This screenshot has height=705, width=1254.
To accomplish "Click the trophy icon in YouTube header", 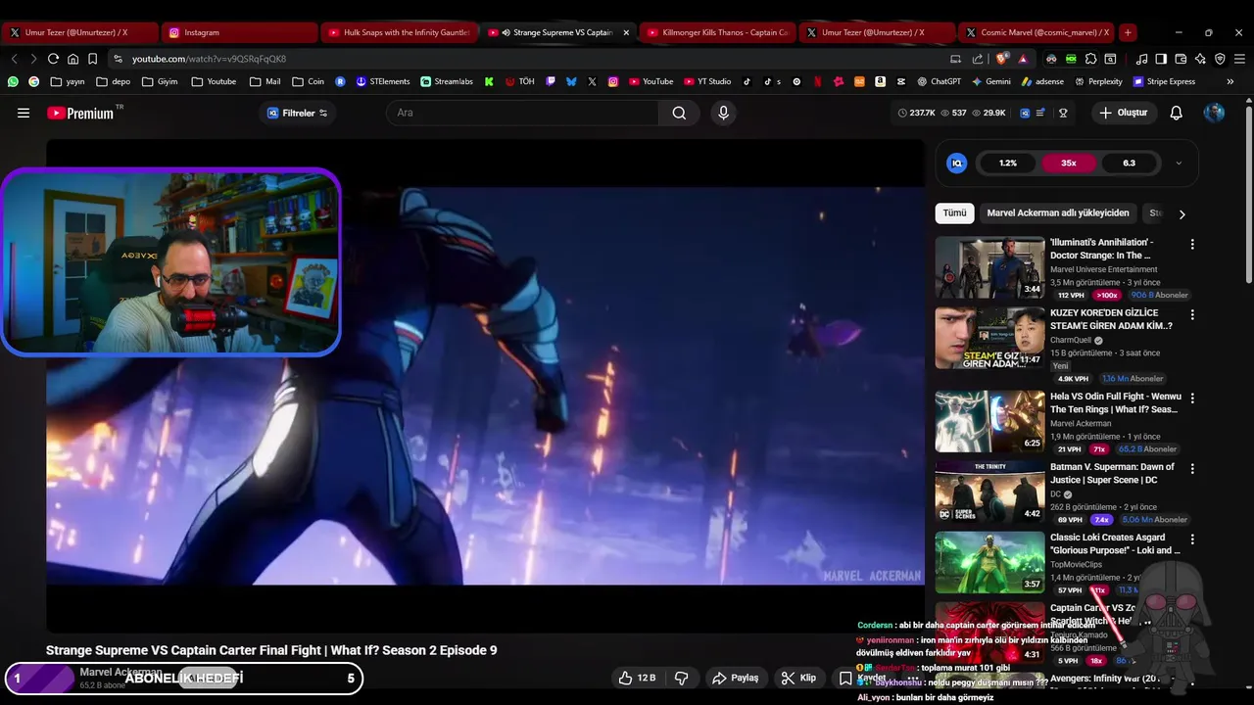I will [1063, 113].
